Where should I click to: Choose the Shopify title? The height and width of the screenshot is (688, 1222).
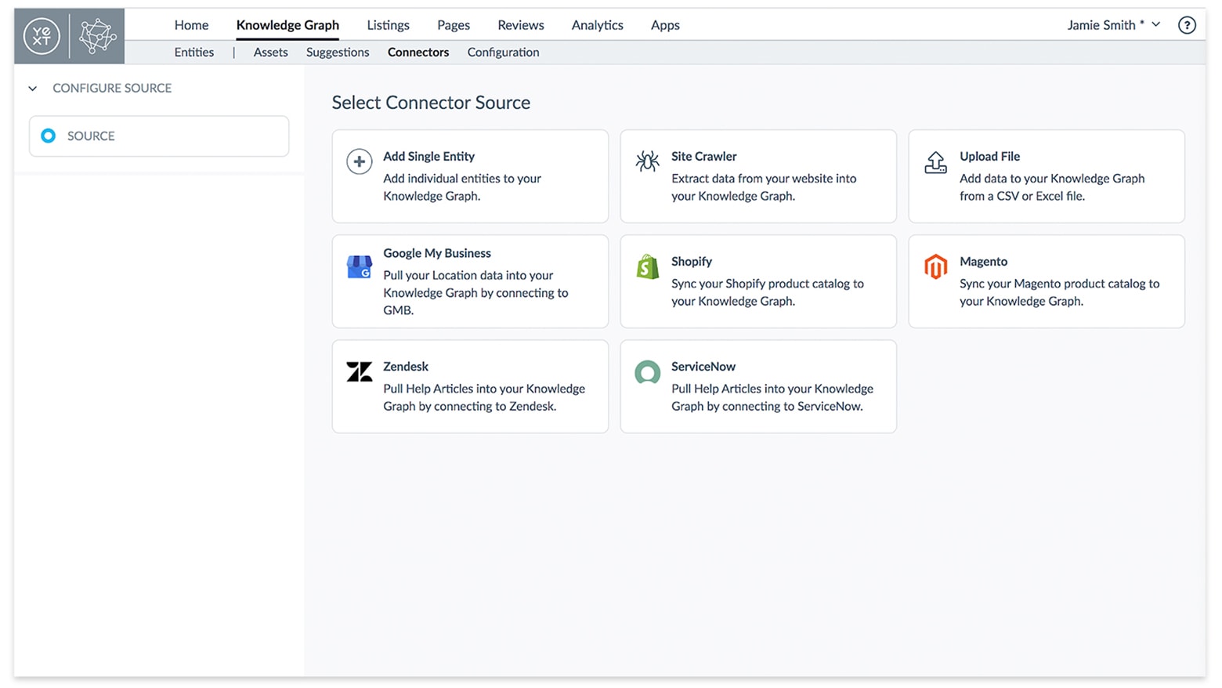[x=691, y=262]
